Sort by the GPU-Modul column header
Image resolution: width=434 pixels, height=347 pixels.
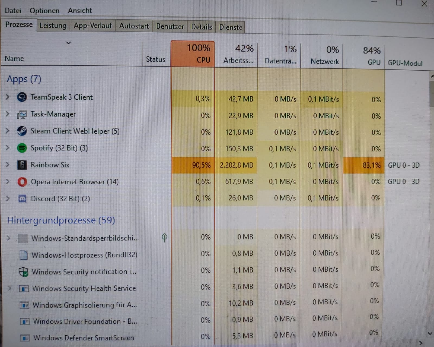[405, 63]
